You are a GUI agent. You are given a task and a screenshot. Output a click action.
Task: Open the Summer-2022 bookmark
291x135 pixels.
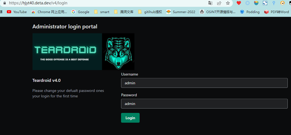click(181, 12)
